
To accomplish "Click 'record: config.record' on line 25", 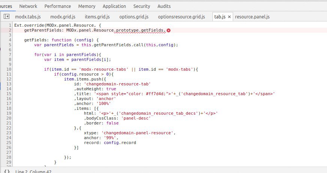I will click(110, 143).
